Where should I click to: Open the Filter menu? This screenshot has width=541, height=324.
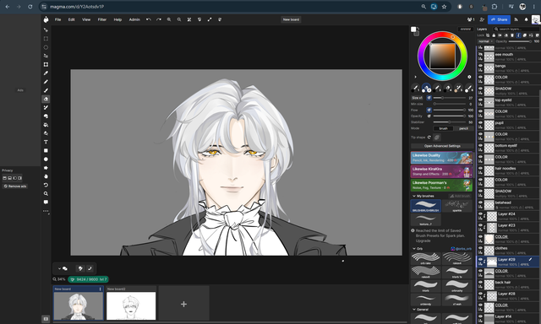(x=102, y=19)
